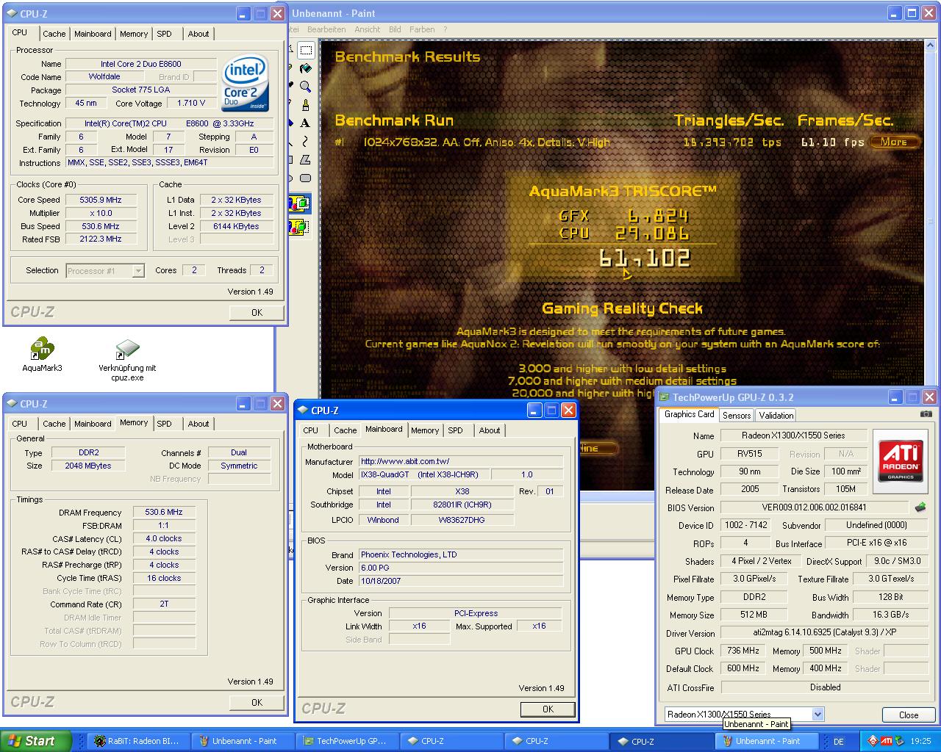The width and height of the screenshot is (941, 752).
Task: Pick the magnifier zoom tool in Paint
Action: [x=306, y=87]
